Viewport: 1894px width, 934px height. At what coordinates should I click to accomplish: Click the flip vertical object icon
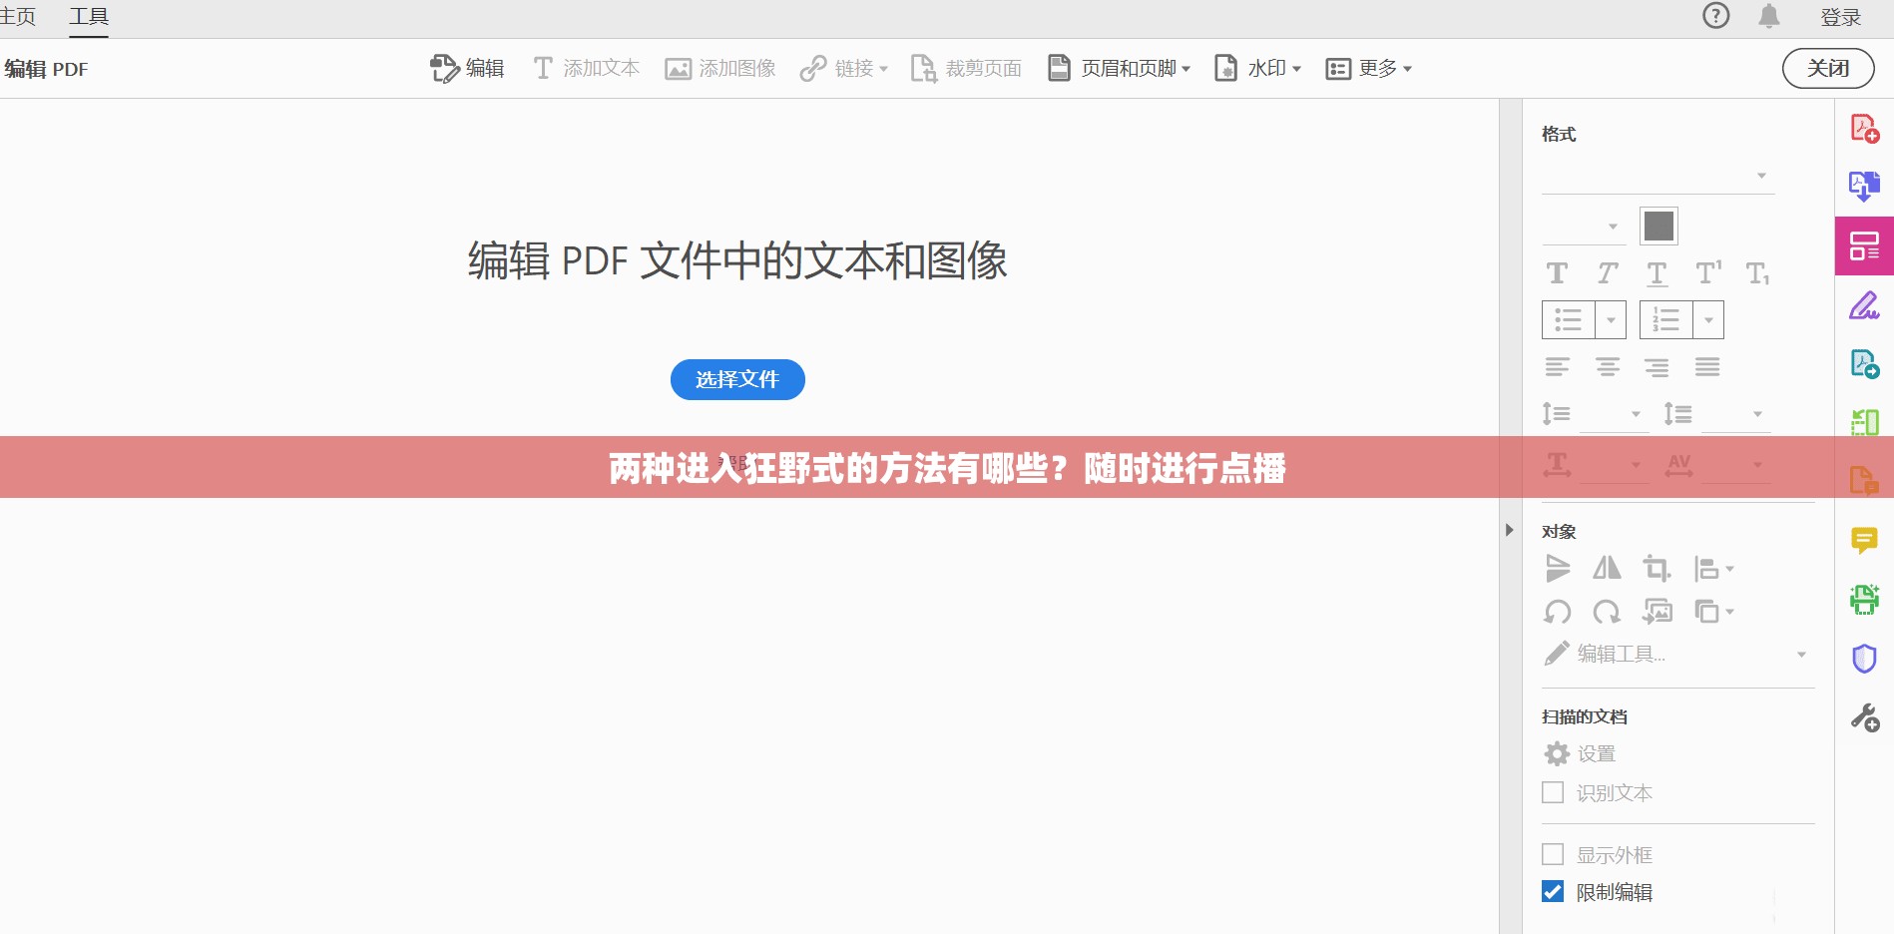coord(1557,569)
